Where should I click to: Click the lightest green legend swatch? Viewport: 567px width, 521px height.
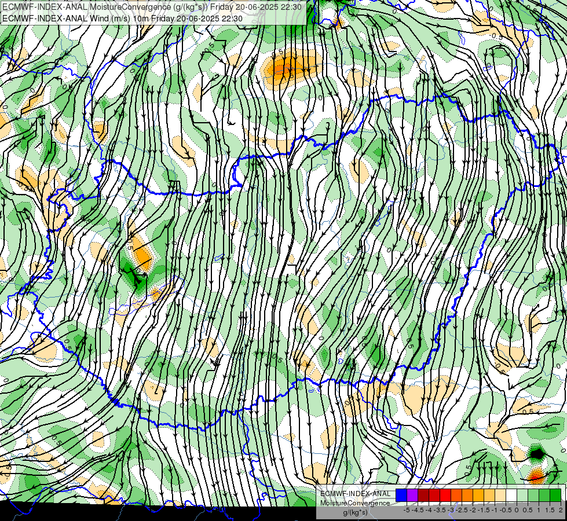(522, 495)
